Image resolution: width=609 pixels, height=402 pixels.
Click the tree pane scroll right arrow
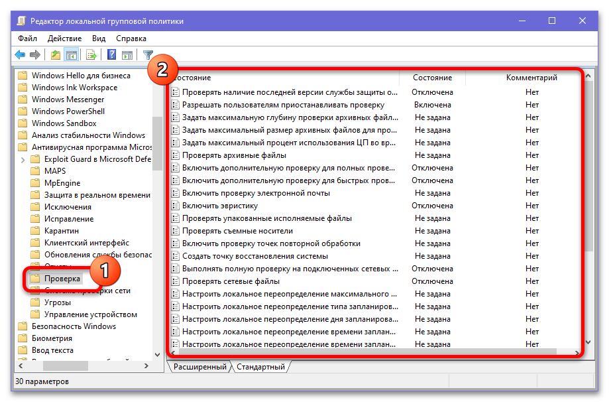click(x=146, y=366)
